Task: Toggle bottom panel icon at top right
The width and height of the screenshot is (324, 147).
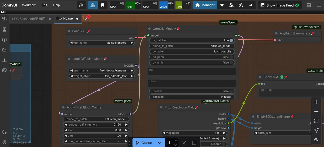Action: click(x=309, y=5)
